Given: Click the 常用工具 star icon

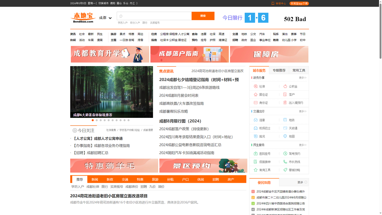Looking at the screenshot, I should pos(256,170).
